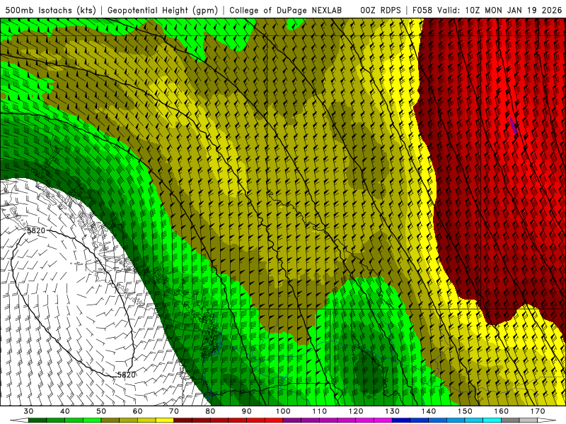Click the lower 5820 contour label

pyautogui.click(x=127, y=375)
